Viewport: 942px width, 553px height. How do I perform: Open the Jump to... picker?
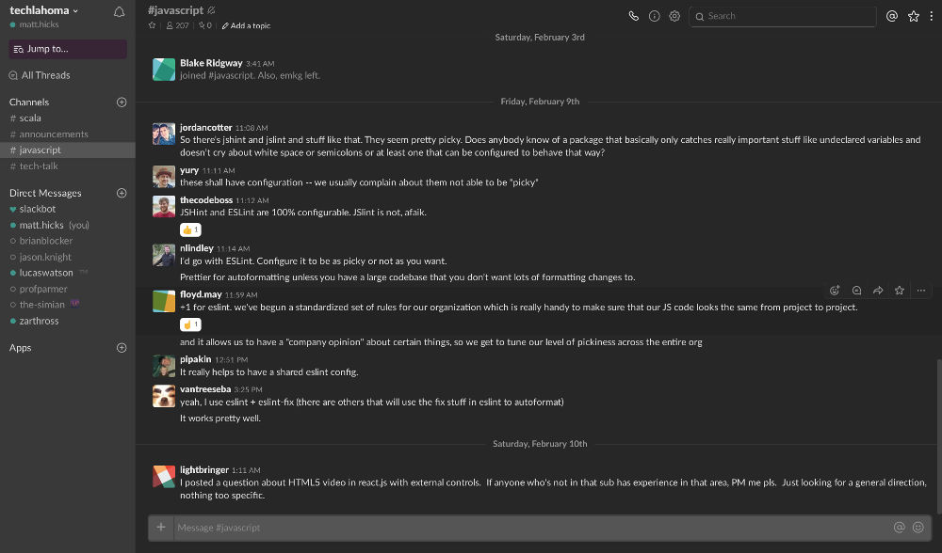click(x=67, y=48)
